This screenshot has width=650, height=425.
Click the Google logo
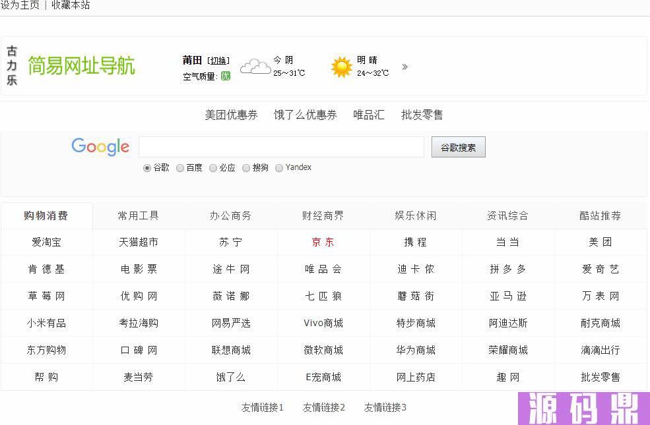(100, 147)
